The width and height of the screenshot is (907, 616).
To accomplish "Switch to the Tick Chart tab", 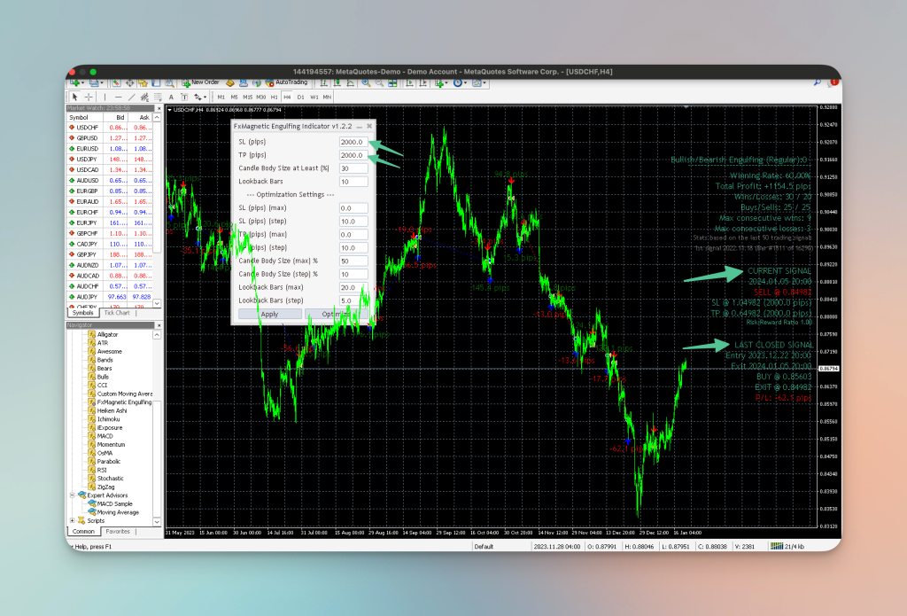I will coord(116,312).
